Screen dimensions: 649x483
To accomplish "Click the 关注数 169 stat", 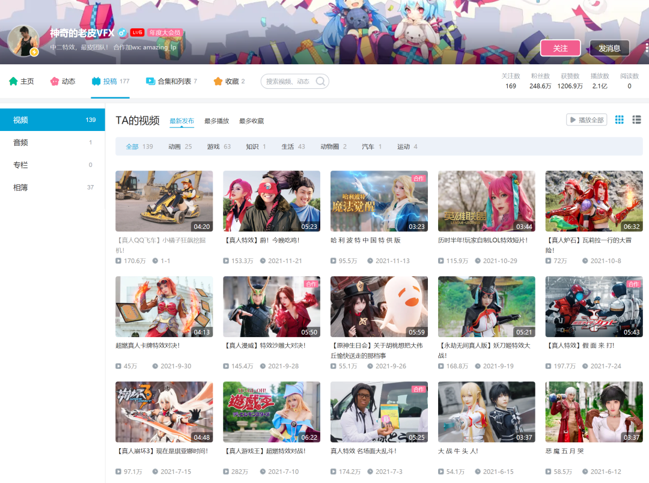I will coord(511,81).
